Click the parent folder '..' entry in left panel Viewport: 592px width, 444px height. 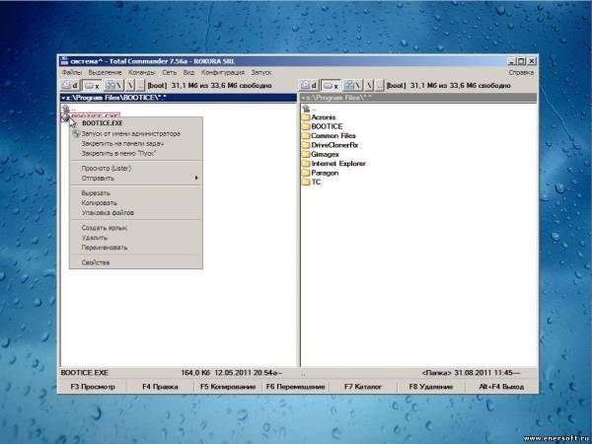point(69,109)
